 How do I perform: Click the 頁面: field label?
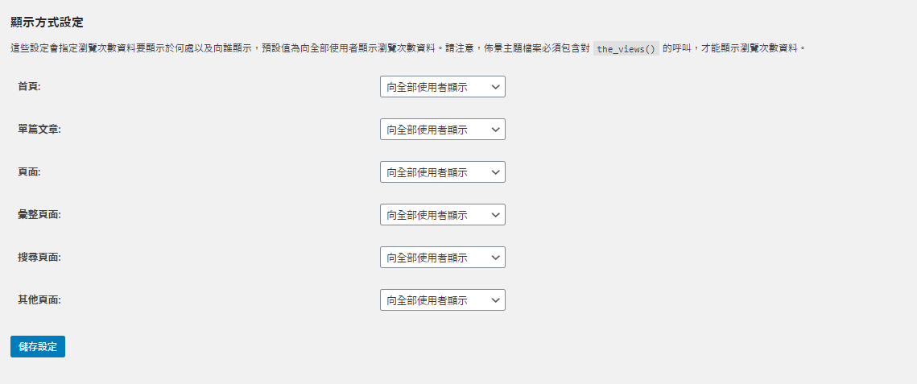[x=29, y=171]
